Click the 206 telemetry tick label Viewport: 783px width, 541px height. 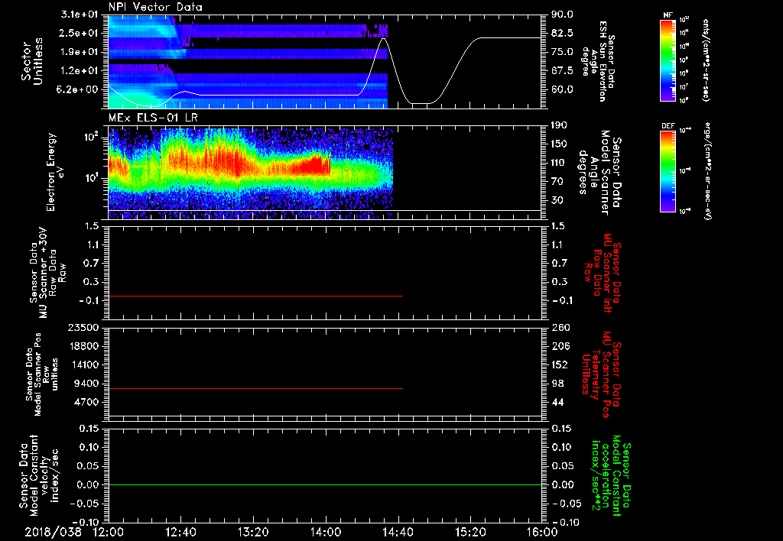tap(560, 346)
